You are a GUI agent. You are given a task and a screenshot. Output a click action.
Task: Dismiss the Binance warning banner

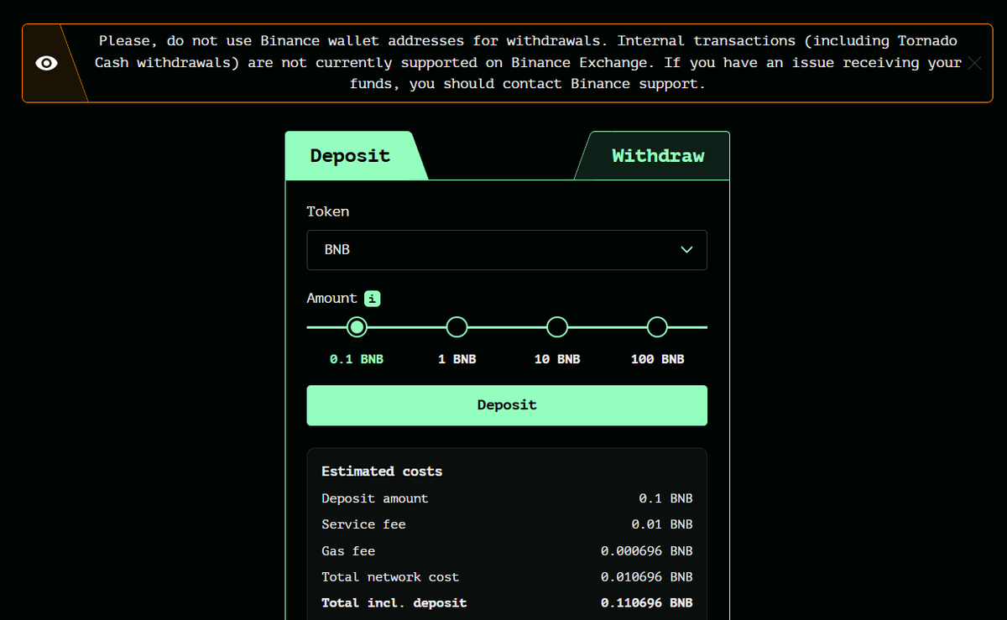(x=974, y=63)
